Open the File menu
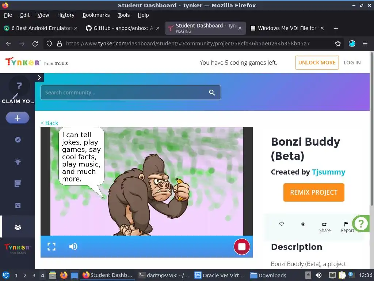 (x=8, y=15)
